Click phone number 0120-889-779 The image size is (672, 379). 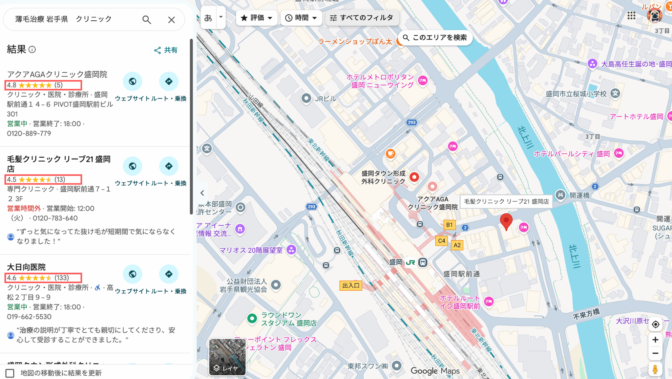click(29, 133)
